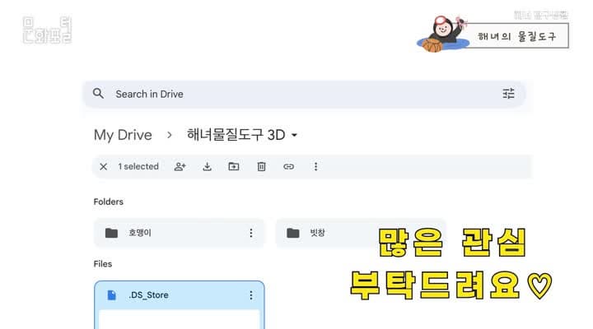The image size is (593, 329).
Task: Download the selected file
Action: point(207,167)
